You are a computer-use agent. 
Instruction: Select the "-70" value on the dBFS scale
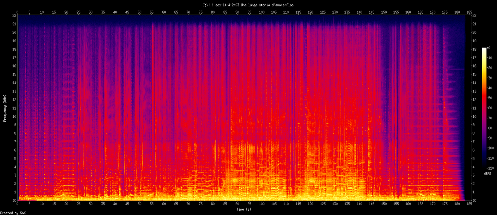click(489, 118)
